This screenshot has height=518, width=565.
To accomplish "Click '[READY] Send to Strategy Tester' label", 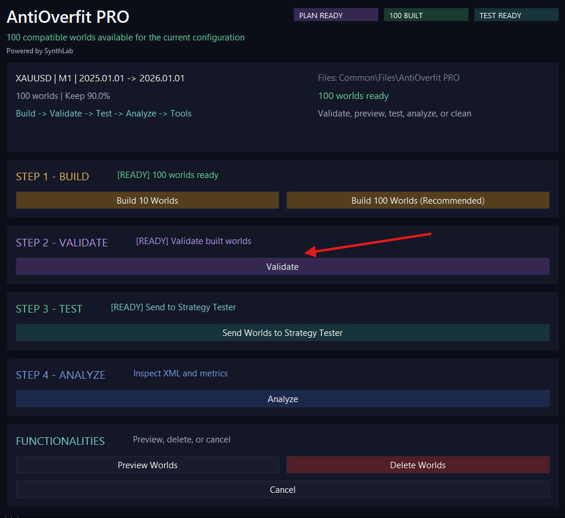I will [x=173, y=307].
